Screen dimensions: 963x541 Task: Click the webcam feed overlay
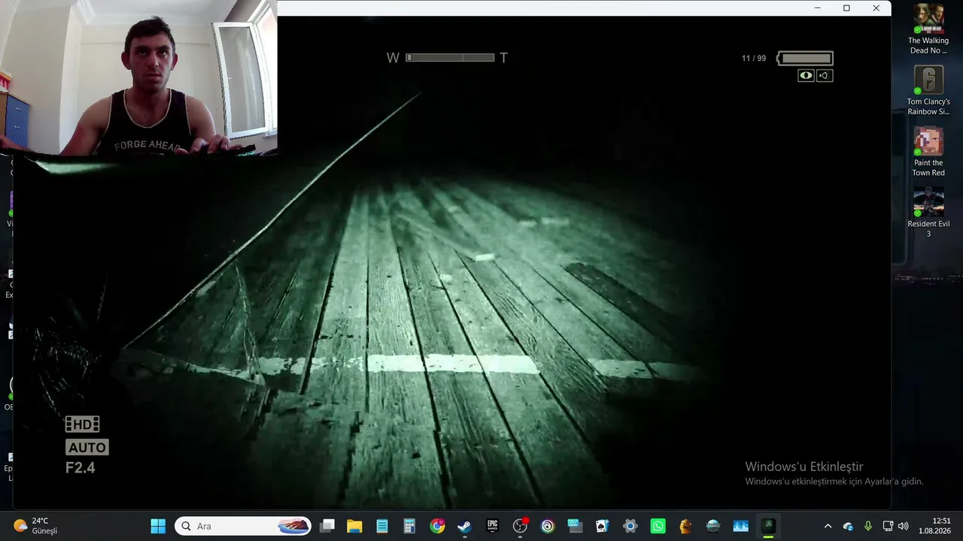[138, 77]
